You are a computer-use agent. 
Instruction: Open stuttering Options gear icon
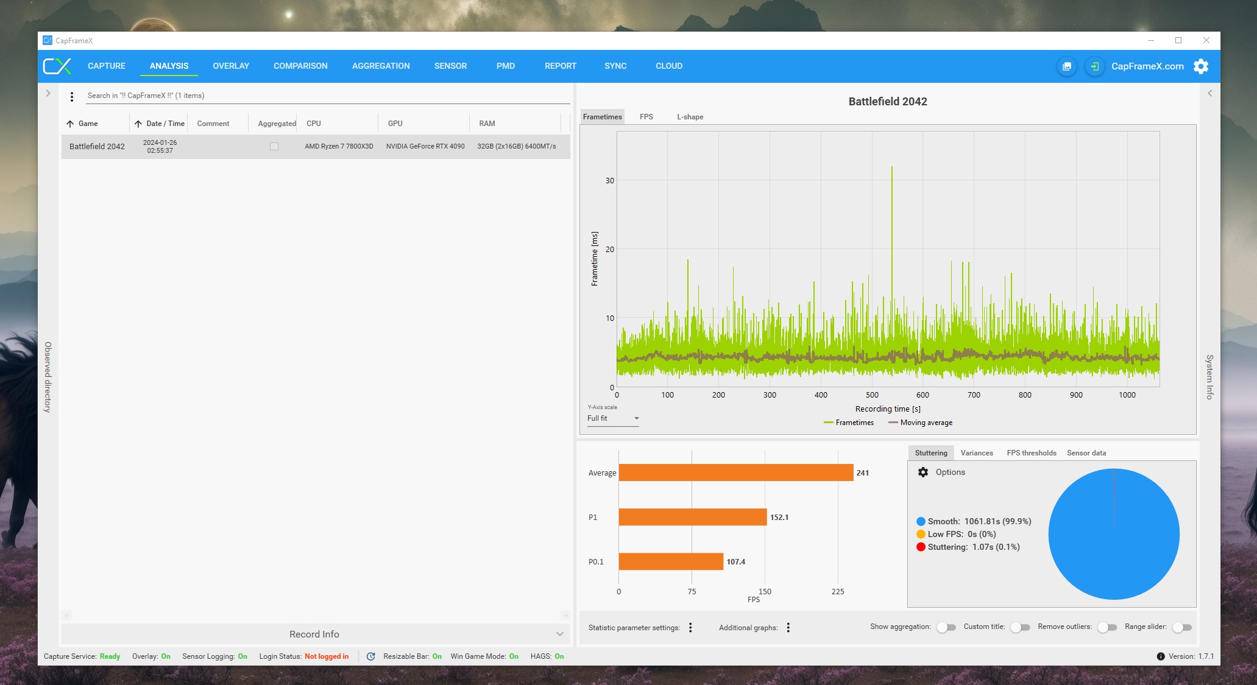tap(923, 472)
